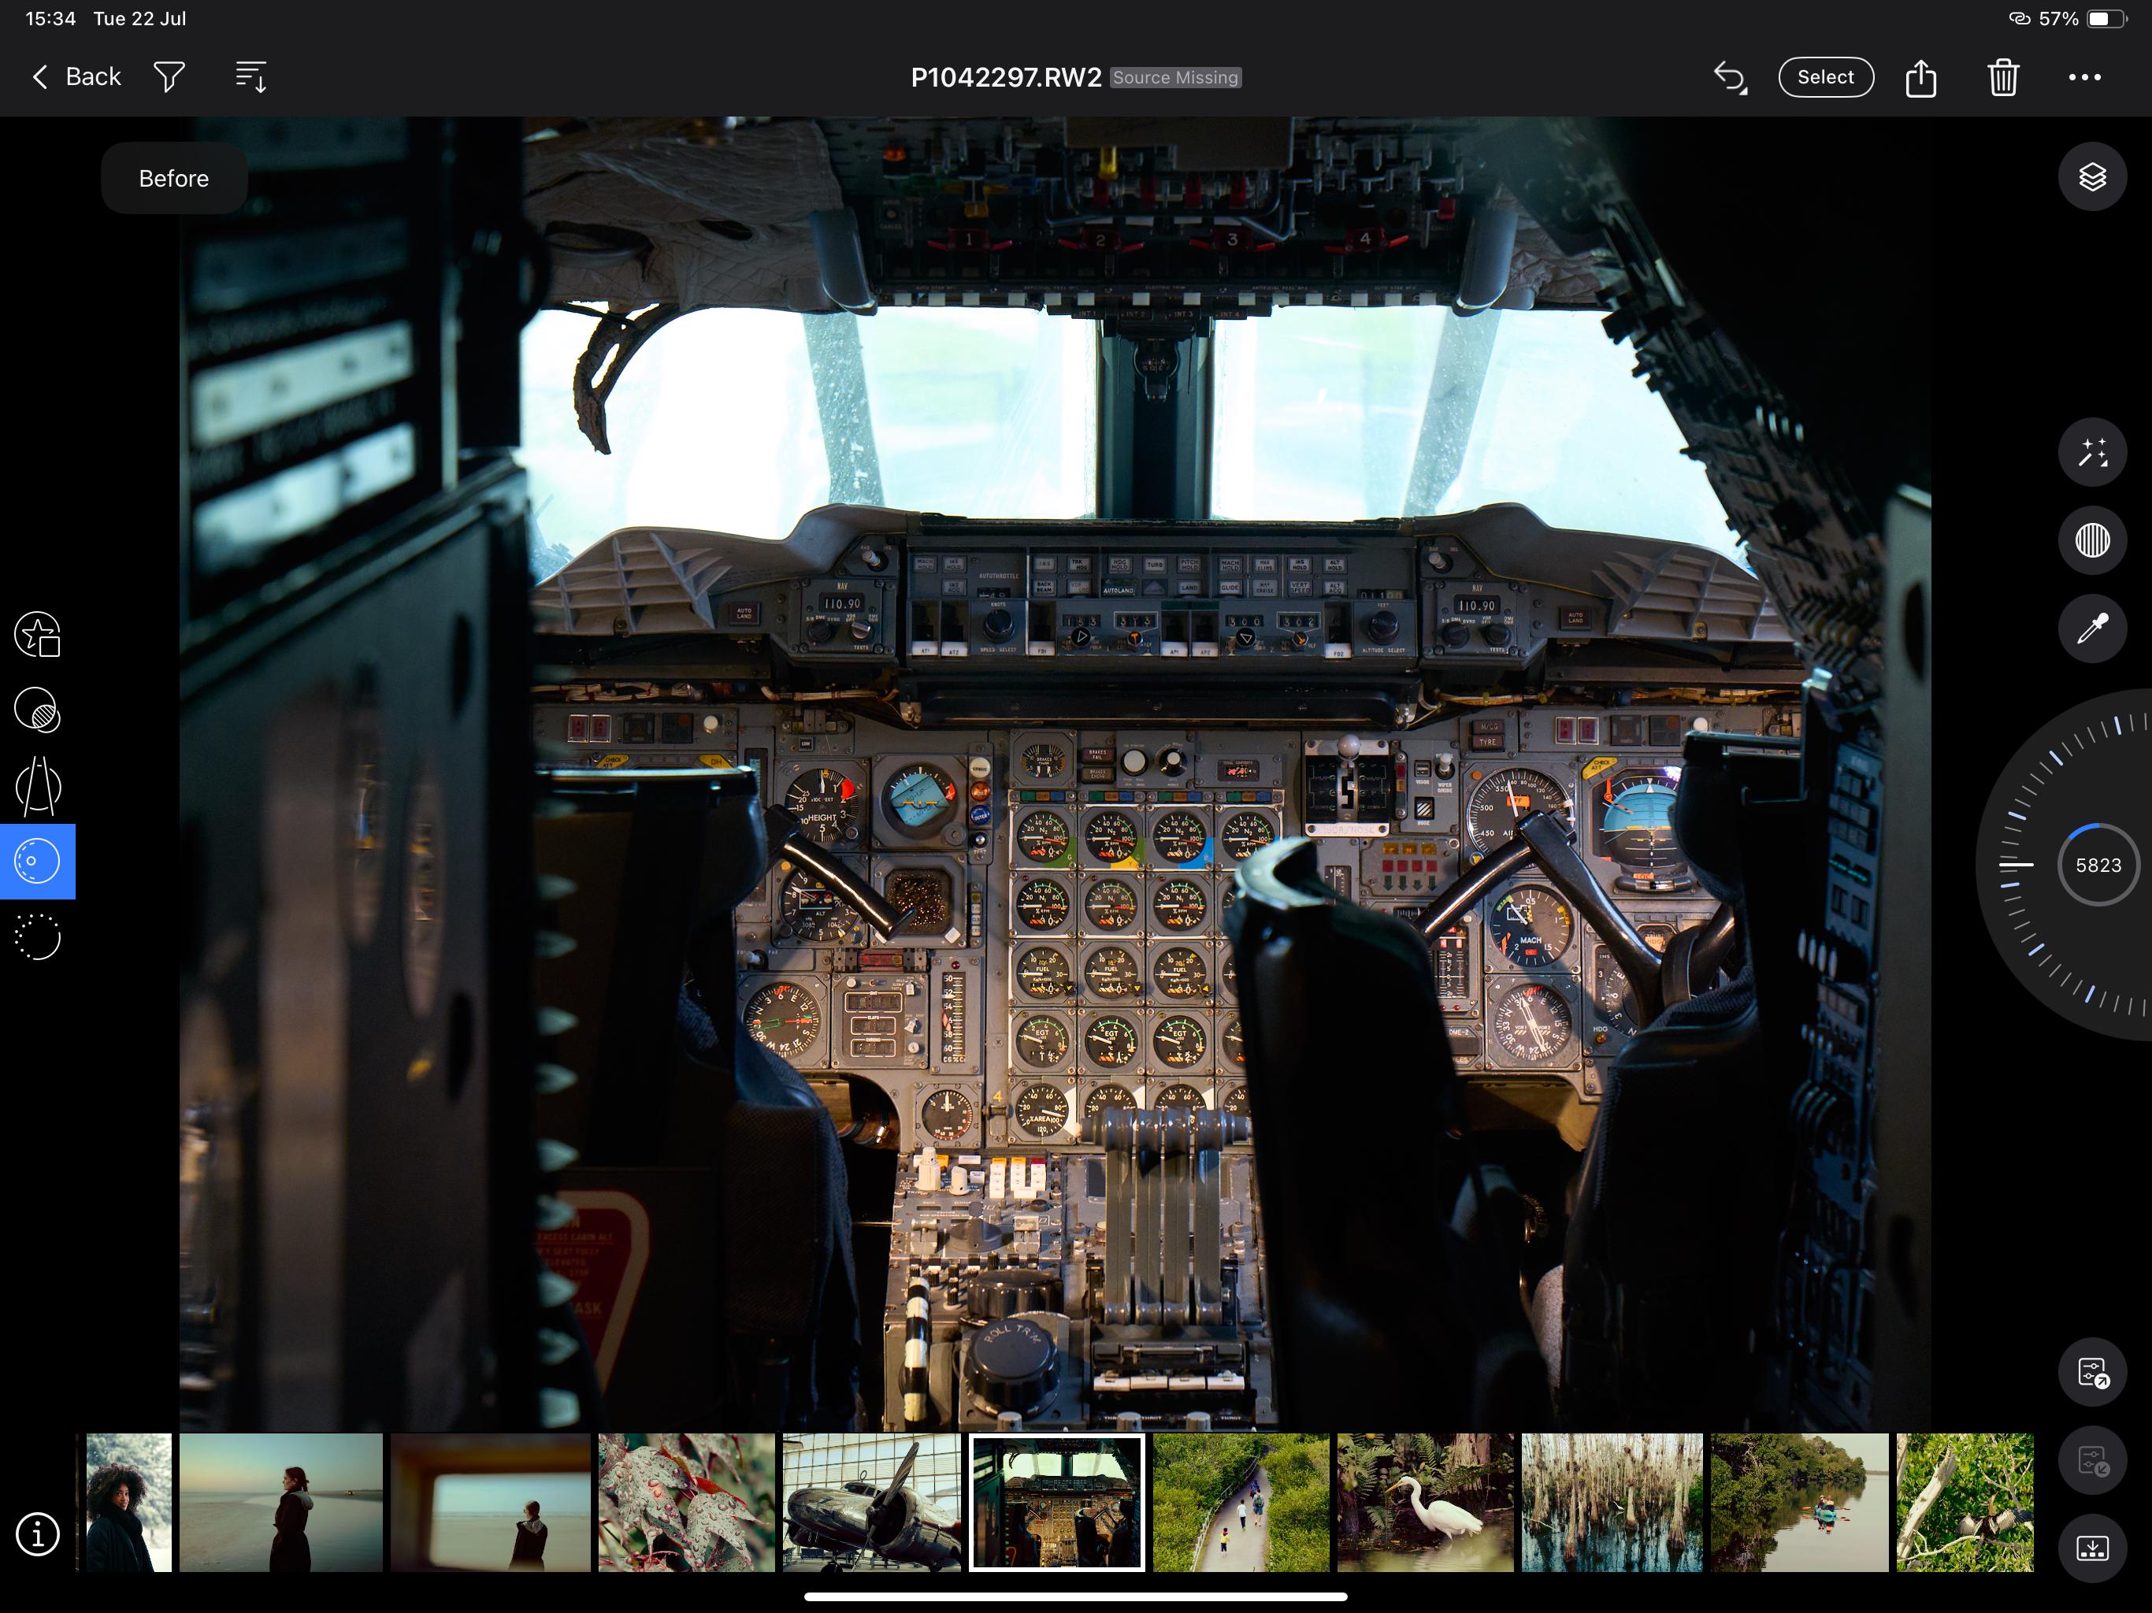Select the woman on beach thumbnail
The height and width of the screenshot is (1613, 2152).
[x=280, y=1502]
